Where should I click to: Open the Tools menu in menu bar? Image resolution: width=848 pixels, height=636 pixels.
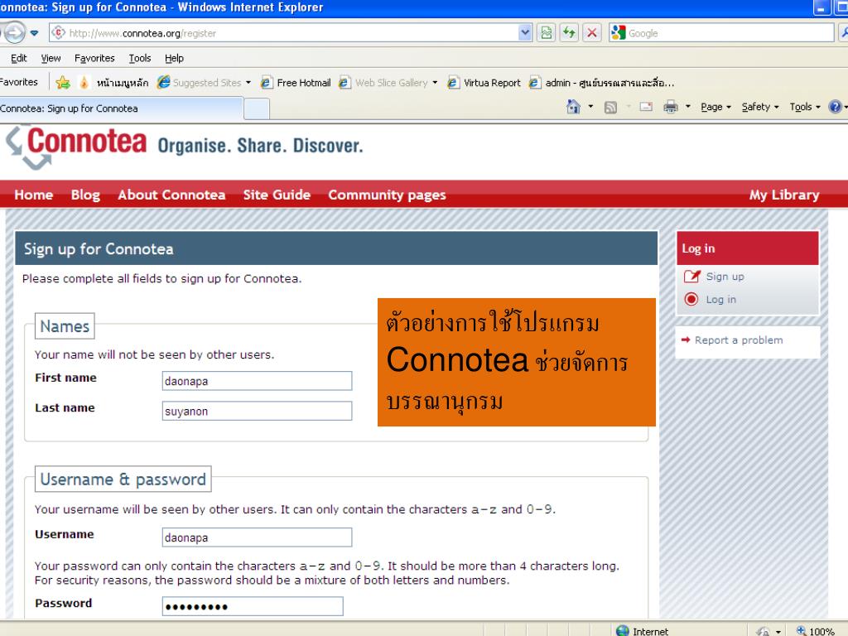[x=139, y=58]
